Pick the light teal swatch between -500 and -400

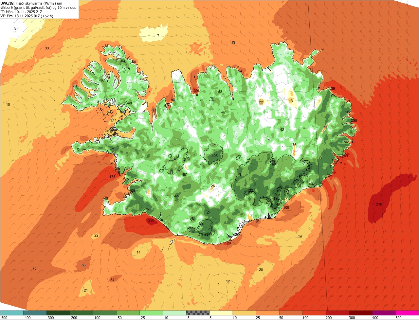(x=11, y=313)
